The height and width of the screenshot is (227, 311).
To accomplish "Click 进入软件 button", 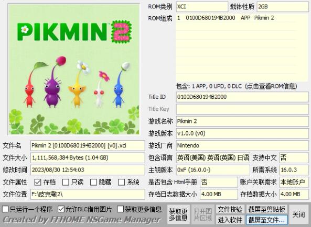I will coord(230,220).
